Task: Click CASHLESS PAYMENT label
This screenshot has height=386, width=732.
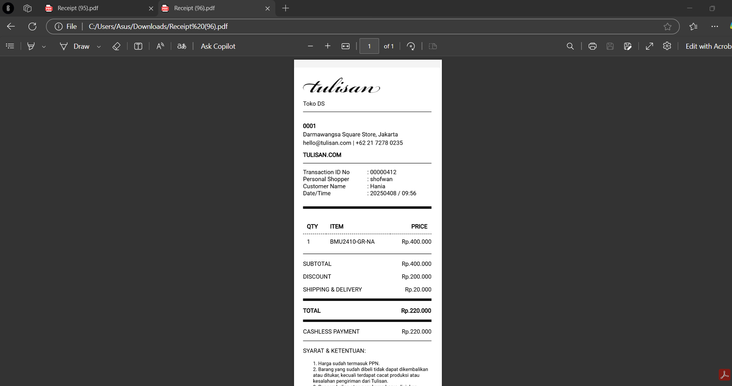Action: [x=331, y=332]
